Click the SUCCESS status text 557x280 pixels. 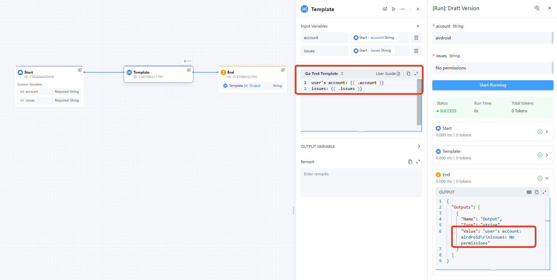(x=448, y=111)
